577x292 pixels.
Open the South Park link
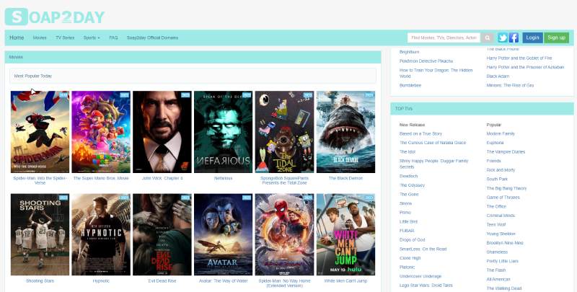[497, 179]
